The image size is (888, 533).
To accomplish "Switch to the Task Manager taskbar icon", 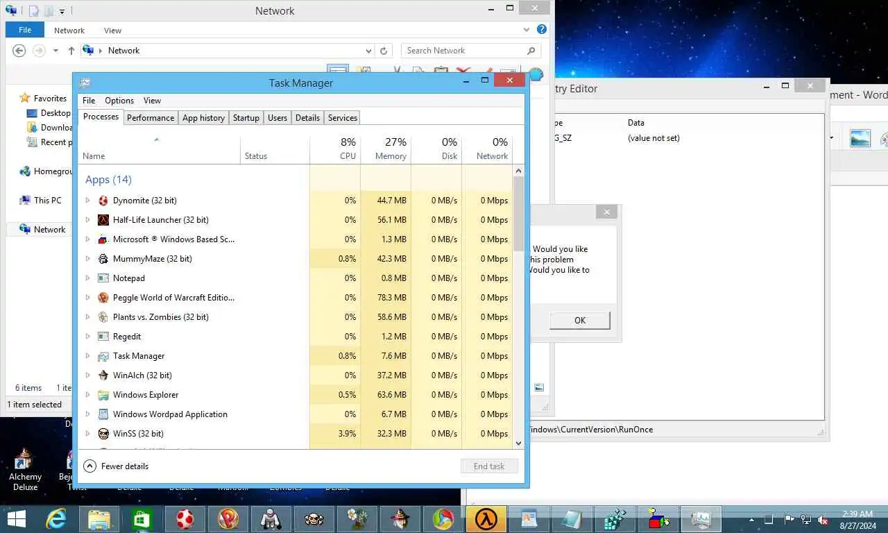I will click(701, 518).
